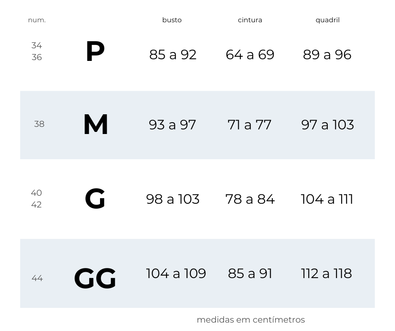Click the G hip value "104 a 111"

pyautogui.click(x=327, y=199)
